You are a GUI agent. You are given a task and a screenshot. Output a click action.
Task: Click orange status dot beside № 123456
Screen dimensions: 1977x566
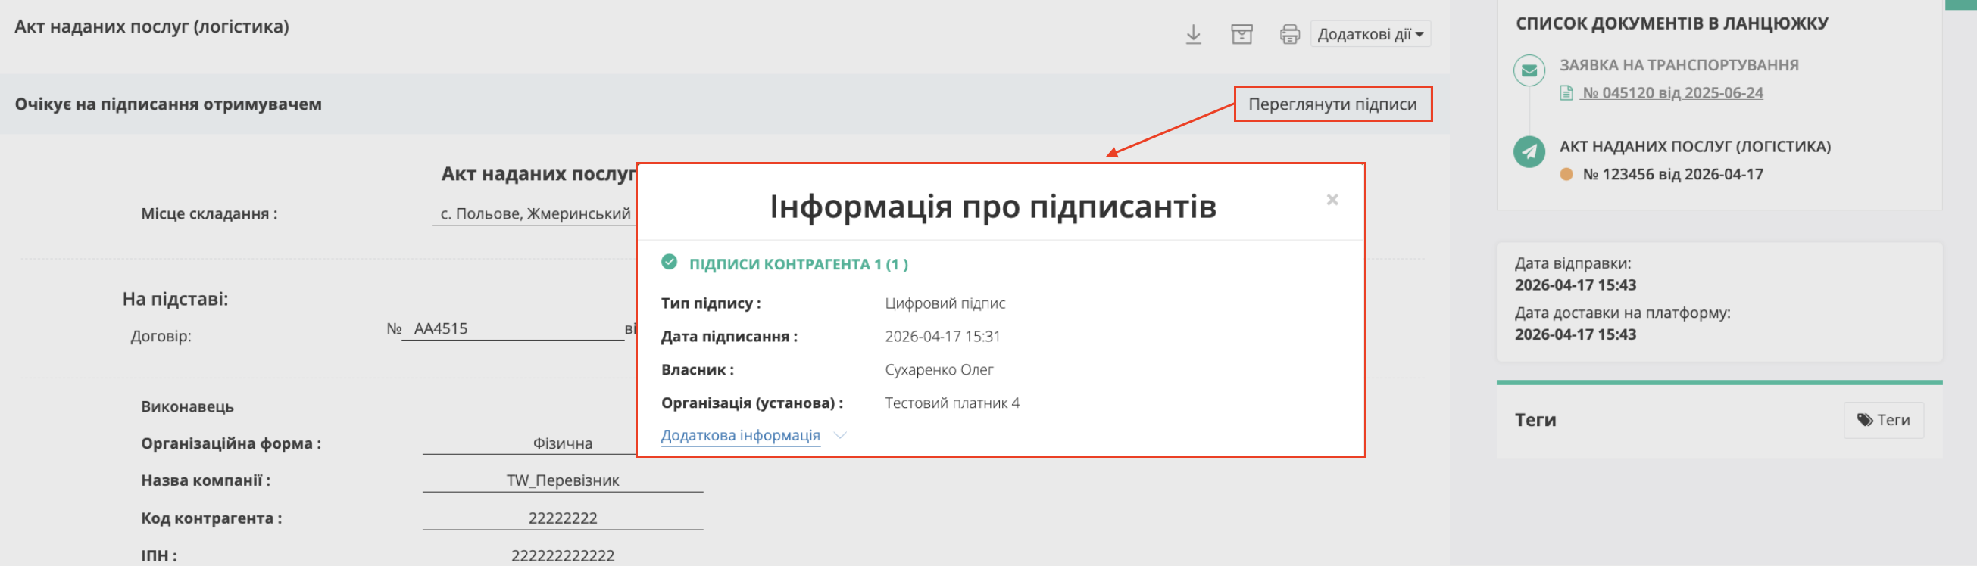point(1566,175)
